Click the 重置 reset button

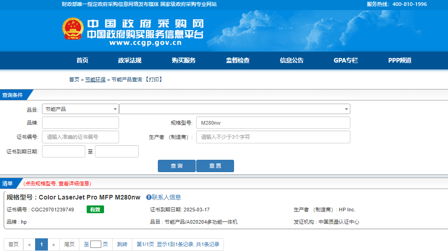point(215,166)
